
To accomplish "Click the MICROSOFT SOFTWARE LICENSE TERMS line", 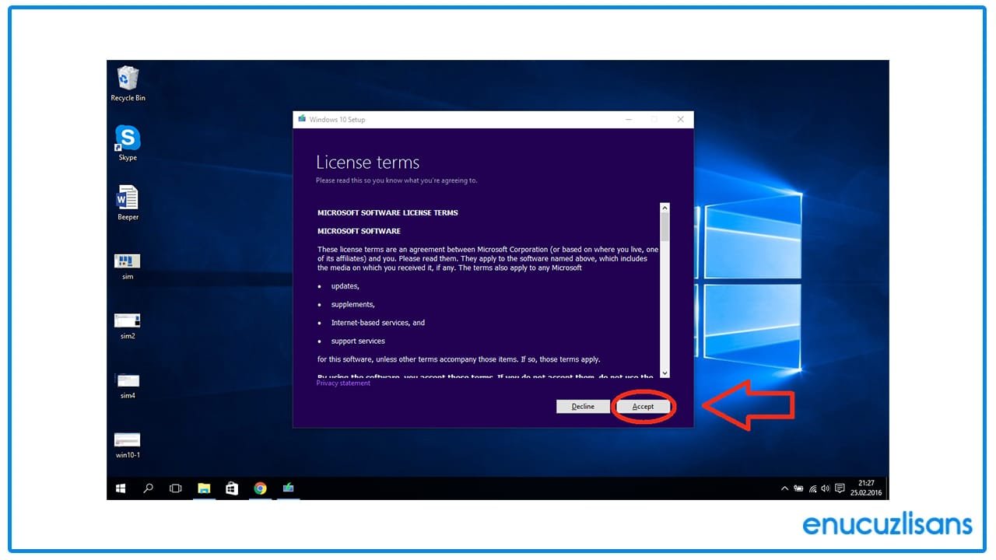I will (388, 212).
